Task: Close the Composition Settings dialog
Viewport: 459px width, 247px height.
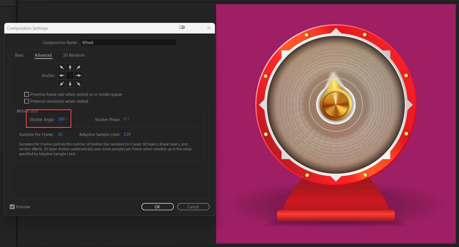Action: tap(209, 28)
